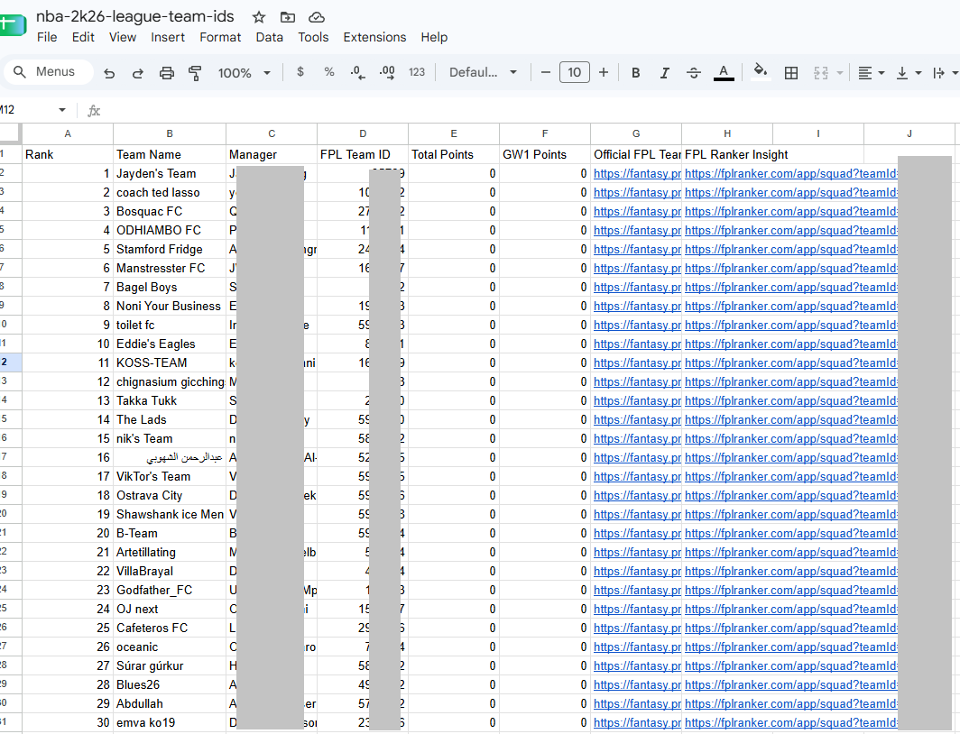Format as percent
Image resolution: width=960 pixels, height=734 pixels.
pos(329,72)
